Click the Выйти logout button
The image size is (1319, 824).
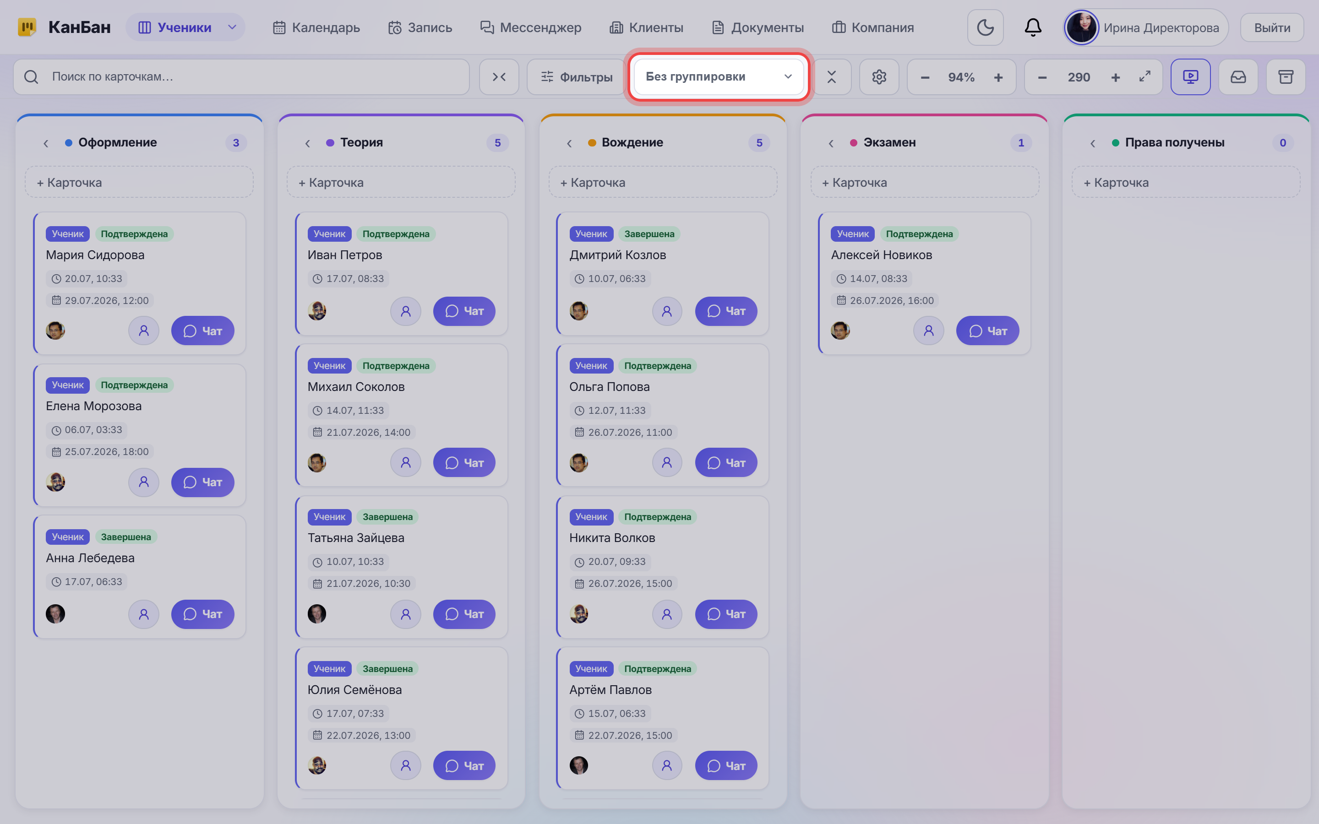pos(1271,27)
